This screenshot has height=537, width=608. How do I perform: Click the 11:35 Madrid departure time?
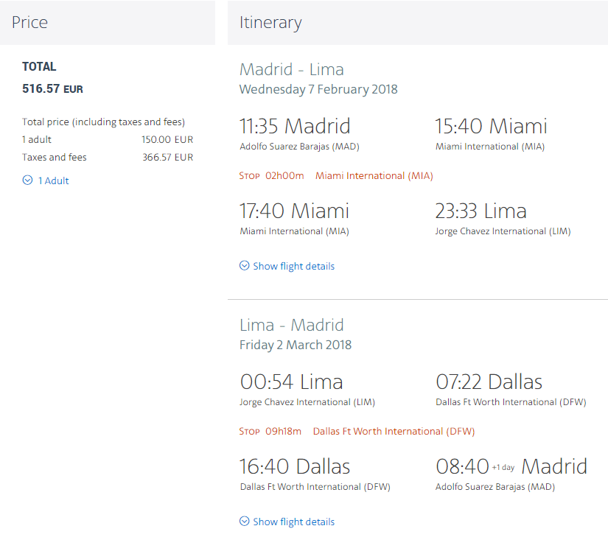pos(295,126)
